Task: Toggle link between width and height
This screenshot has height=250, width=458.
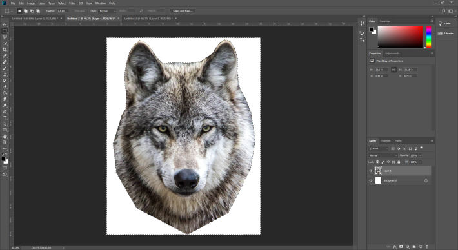Action: (393, 70)
